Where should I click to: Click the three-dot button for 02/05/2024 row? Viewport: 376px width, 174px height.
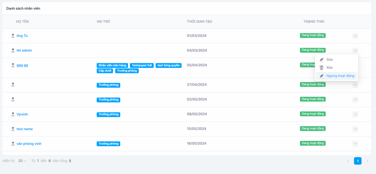click(355, 100)
